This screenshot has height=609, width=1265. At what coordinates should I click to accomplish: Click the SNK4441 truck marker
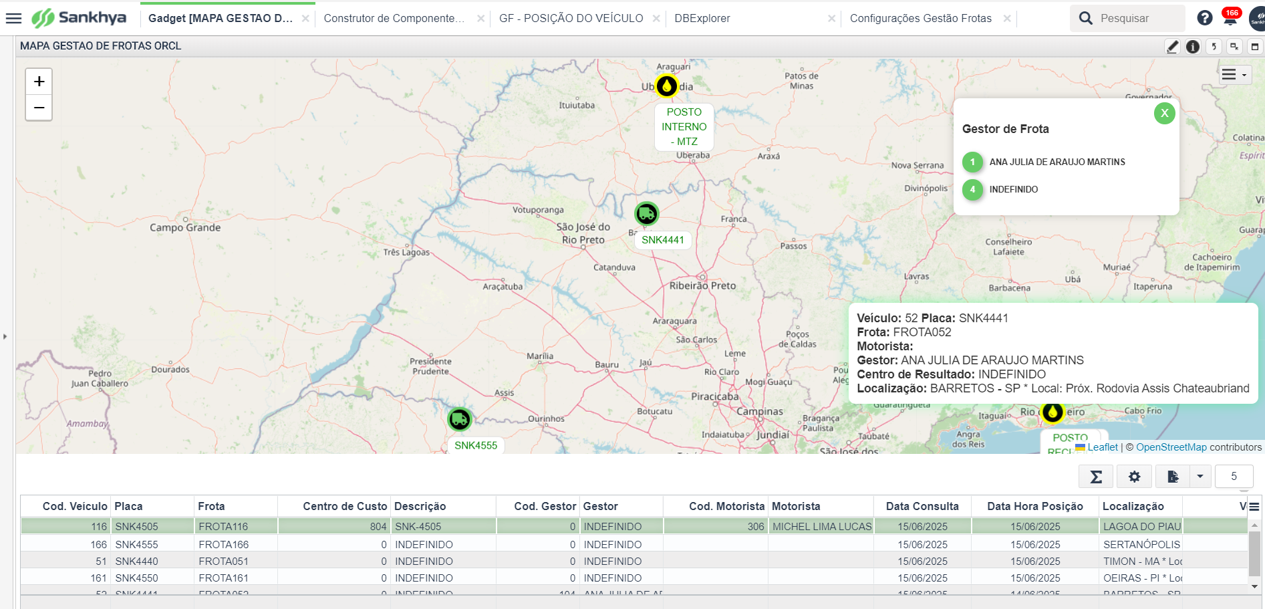[646, 214]
